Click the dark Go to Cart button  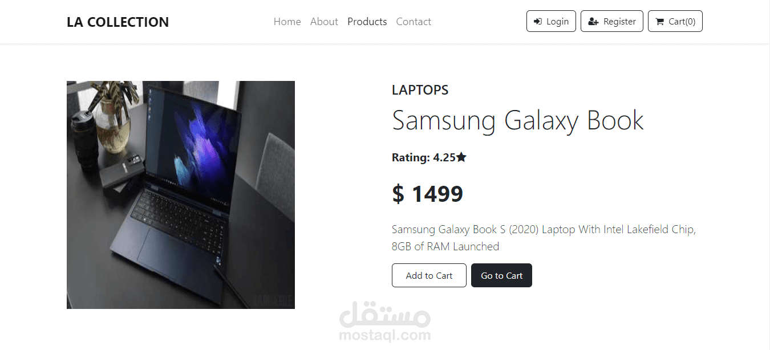pos(501,275)
